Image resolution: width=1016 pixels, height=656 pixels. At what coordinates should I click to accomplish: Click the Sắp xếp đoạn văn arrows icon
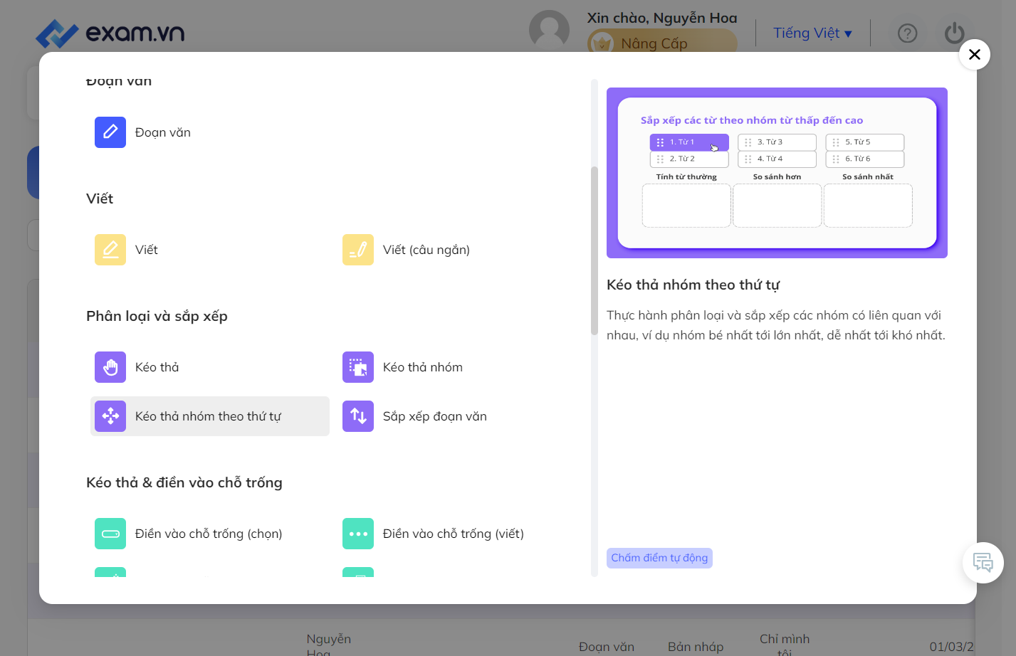[358, 416]
